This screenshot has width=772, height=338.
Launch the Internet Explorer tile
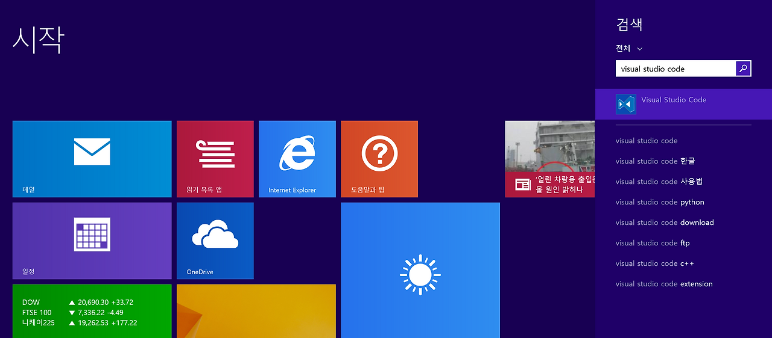point(297,159)
